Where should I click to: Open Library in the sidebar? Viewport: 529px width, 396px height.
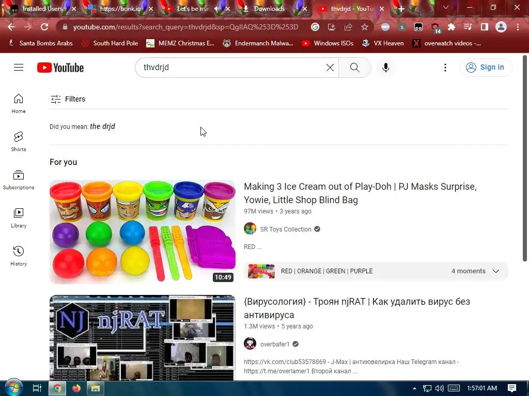(19, 218)
